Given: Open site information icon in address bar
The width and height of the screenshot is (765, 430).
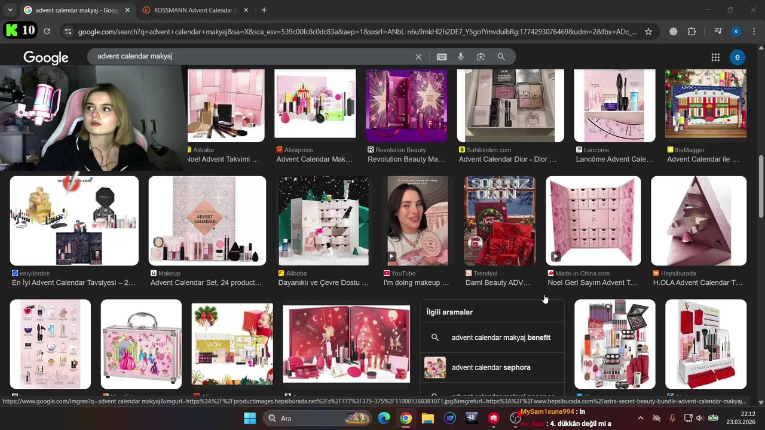Looking at the screenshot, I should coord(68,32).
